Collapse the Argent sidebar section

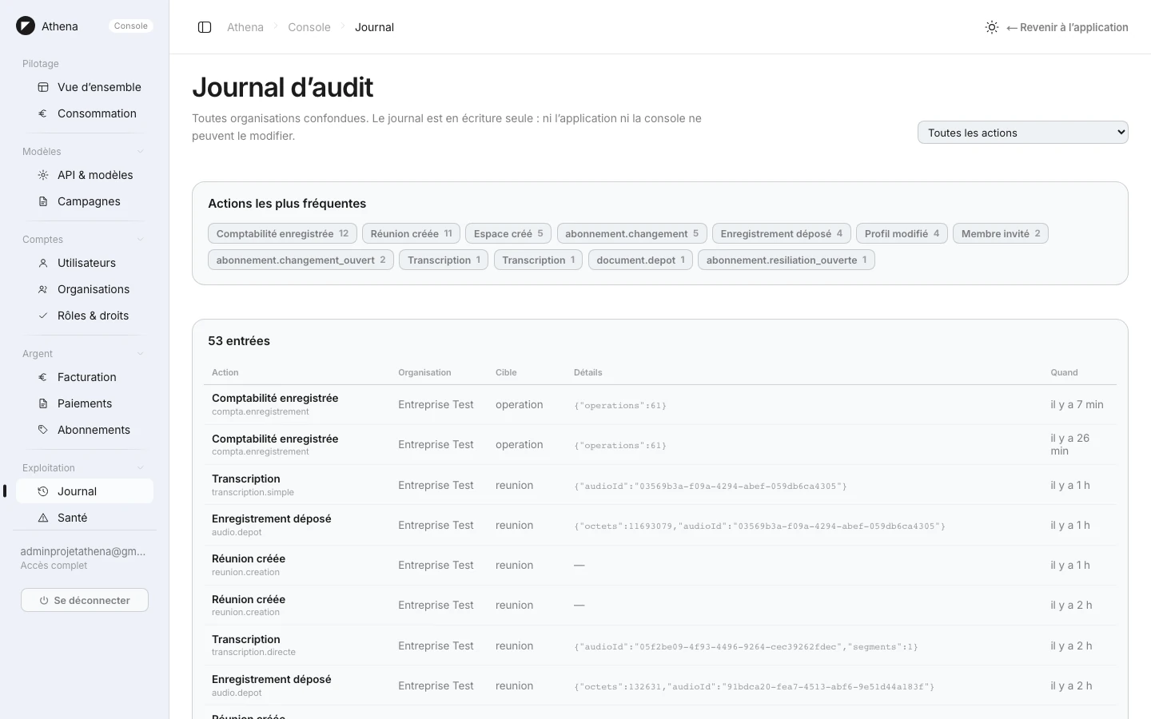click(x=141, y=354)
